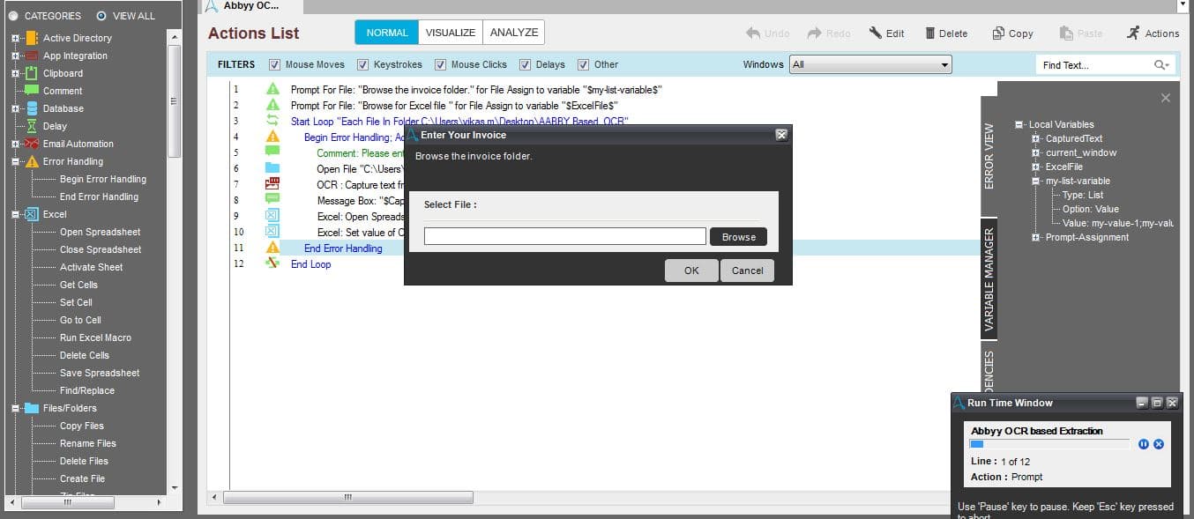
Task: Expand the App Integration tree node
Action: click(15, 56)
